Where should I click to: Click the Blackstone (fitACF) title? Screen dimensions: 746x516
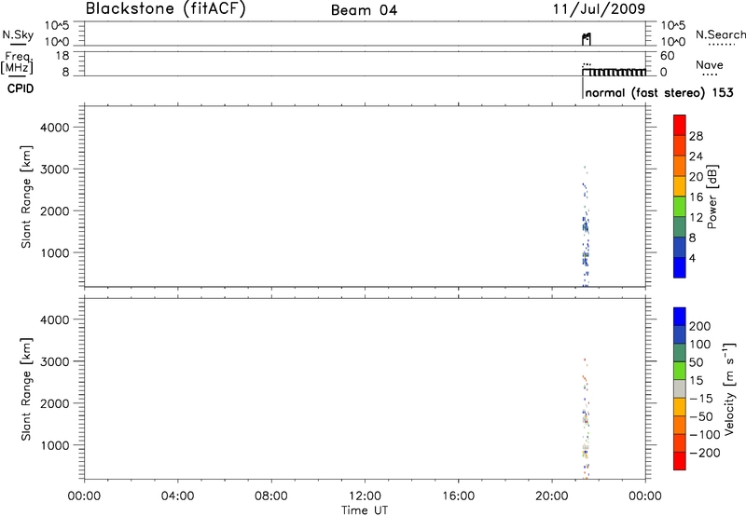tap(165, 9)
